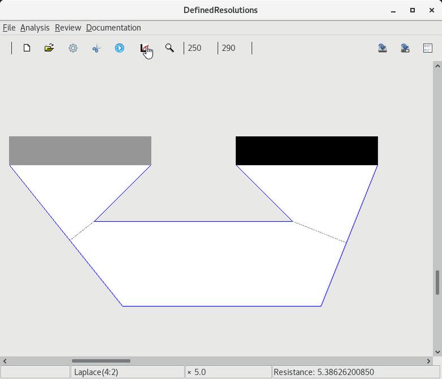Click the new document icon
The height and width of the screenshot is (379, 442).
[27, 48]
